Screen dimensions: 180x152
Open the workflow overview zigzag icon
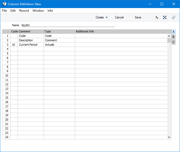[x=157, y=17]
